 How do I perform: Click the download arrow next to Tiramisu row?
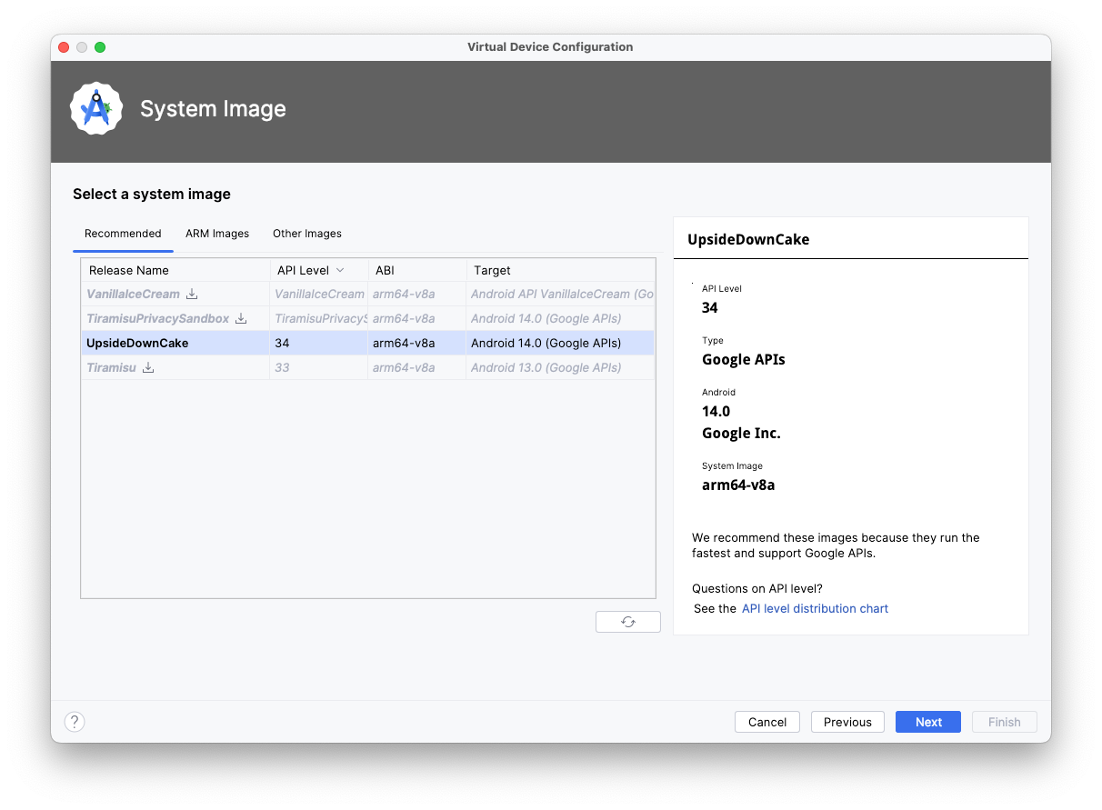point(147,366)
